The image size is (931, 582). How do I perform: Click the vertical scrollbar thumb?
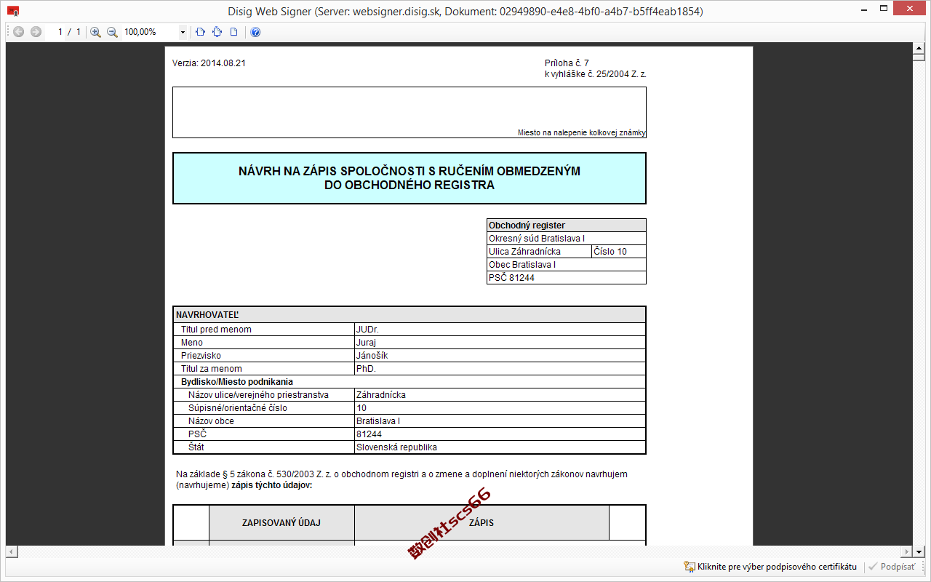click(x=918, y=57)
